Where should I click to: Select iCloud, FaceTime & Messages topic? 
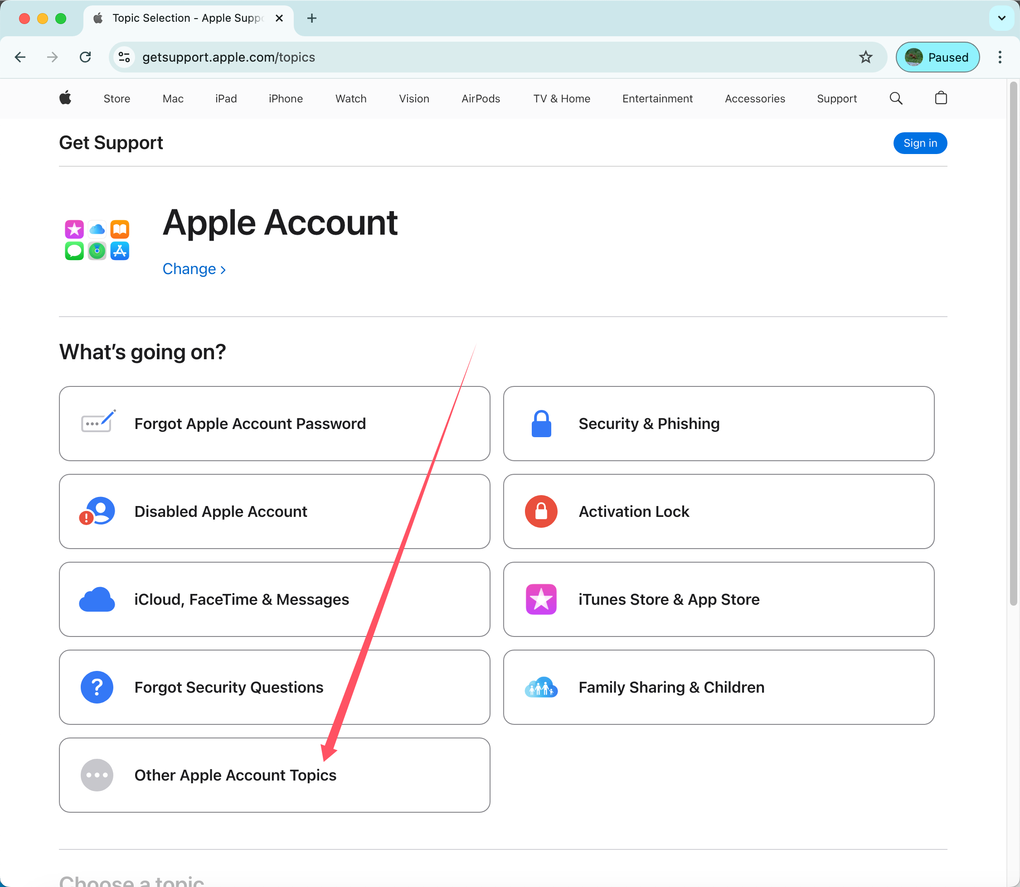[x=274, y=599]
